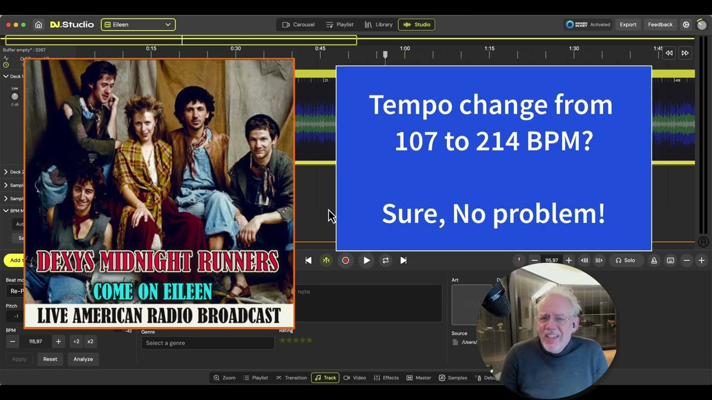Click the track BPM value field
The image size is (712, 400).
pos(36,341)
